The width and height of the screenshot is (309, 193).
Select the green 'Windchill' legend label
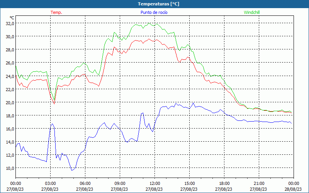point(252,12)
